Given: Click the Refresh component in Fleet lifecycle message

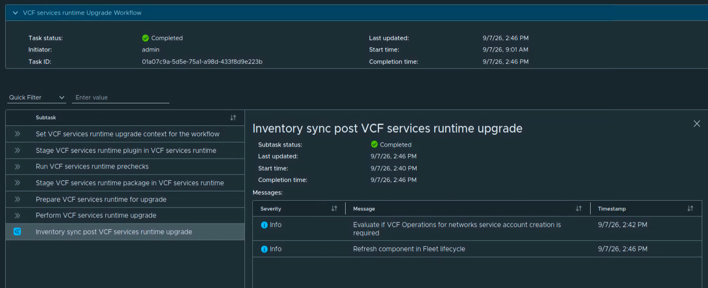Looking at the screenshot, I should pos(409,249).
